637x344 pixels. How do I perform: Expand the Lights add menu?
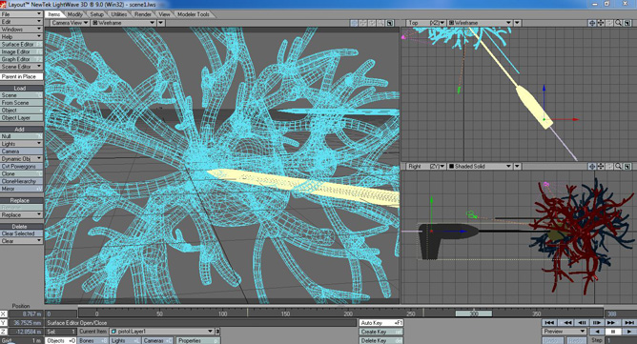tap(21, 144)
